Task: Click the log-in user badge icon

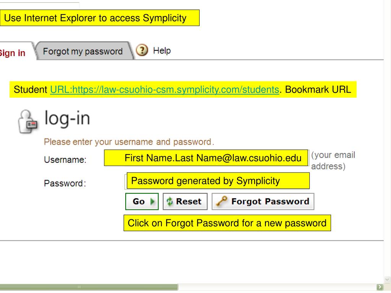Action: (28, 122)
